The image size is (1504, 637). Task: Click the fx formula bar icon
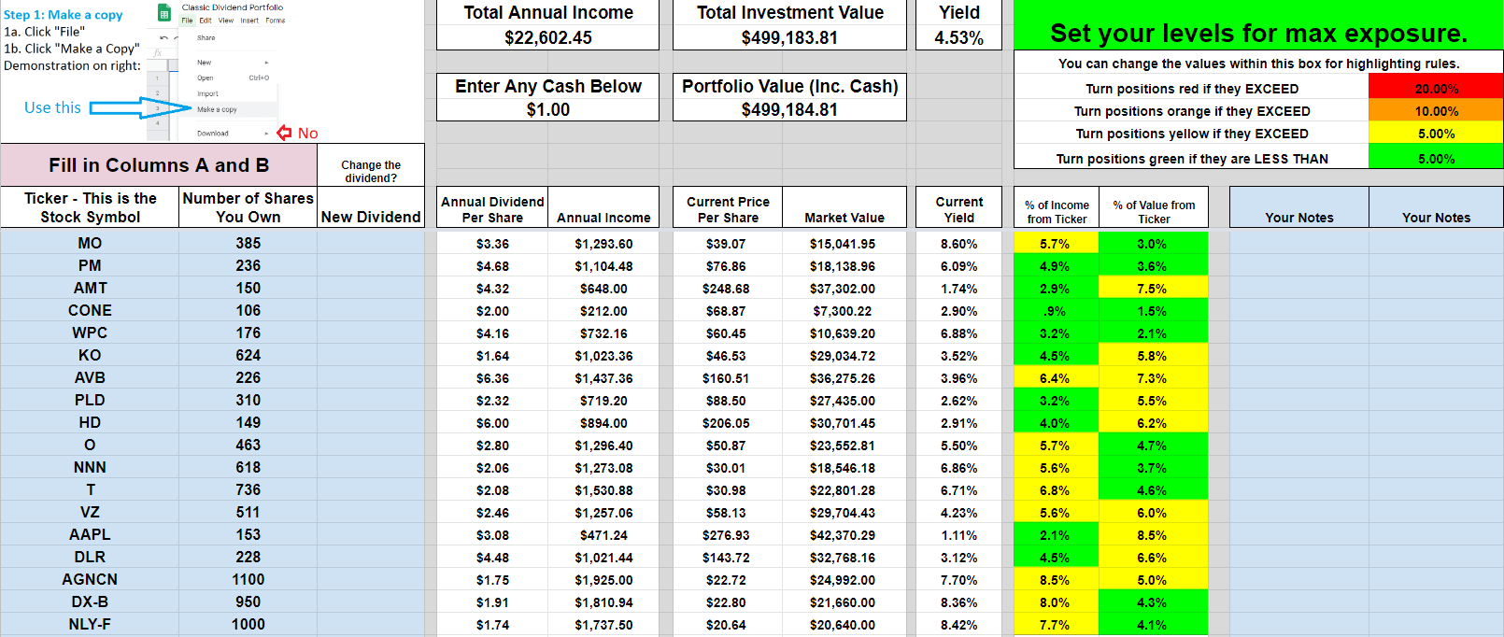click(x=159, y=53)
